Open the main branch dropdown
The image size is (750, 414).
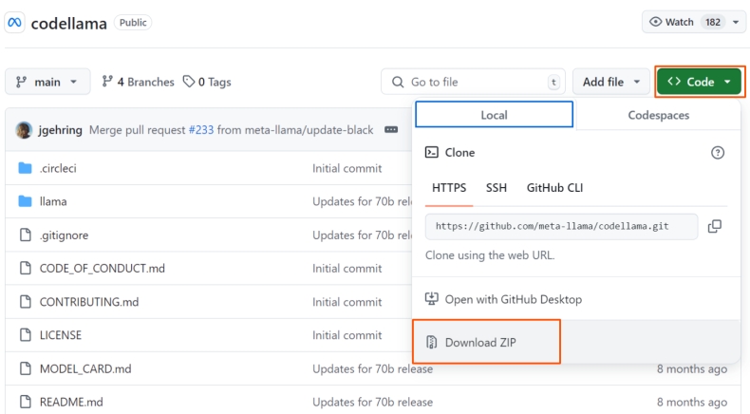[47, 82]
